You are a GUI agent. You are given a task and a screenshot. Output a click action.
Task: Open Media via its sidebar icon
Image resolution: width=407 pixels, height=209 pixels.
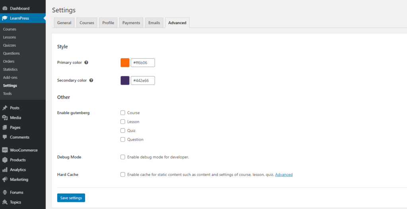click(5, 118)
